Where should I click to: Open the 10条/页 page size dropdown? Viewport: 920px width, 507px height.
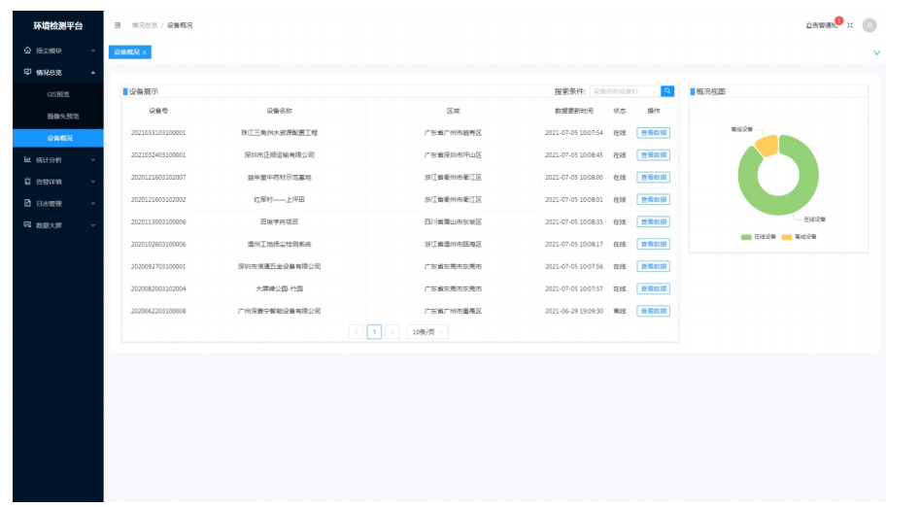[427, 332]
